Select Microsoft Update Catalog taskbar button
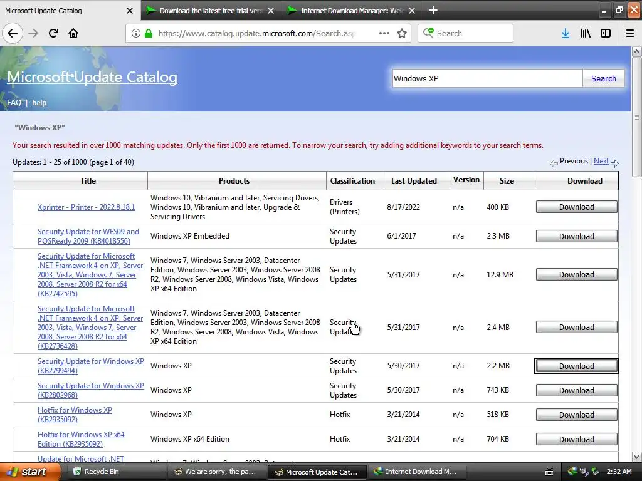 (x=317, y=472)
